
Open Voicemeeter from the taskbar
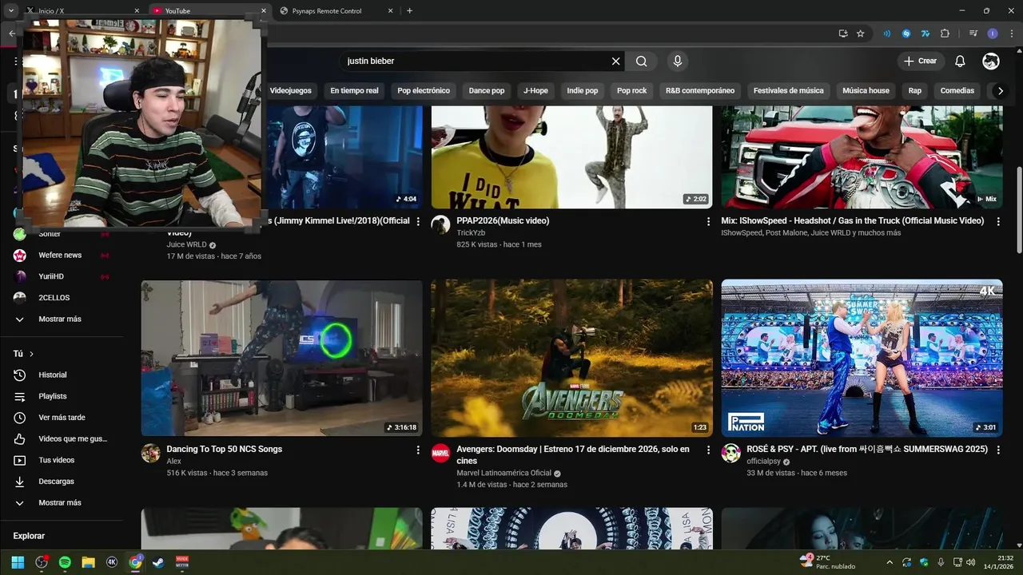pyautogui.click(x=182, y=562)
